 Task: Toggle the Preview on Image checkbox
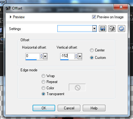[94, 17]
